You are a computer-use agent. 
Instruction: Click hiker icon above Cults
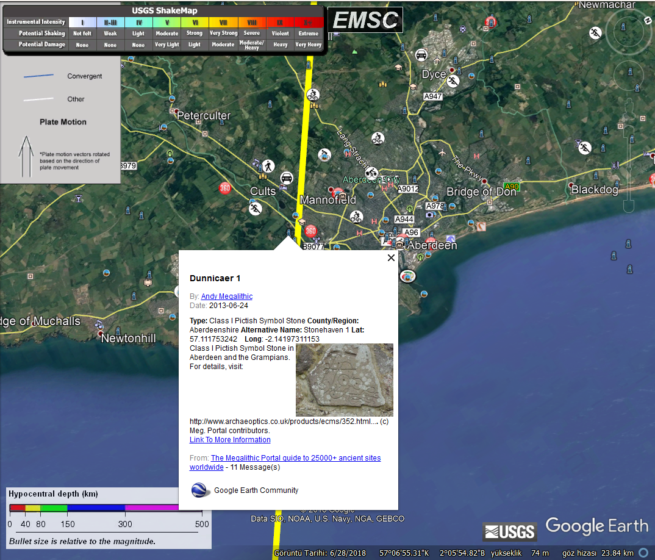click(x=268, y=167)
